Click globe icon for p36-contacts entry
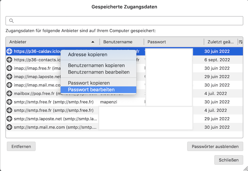This screenshot has width=248, height=171. coord(9,60)
